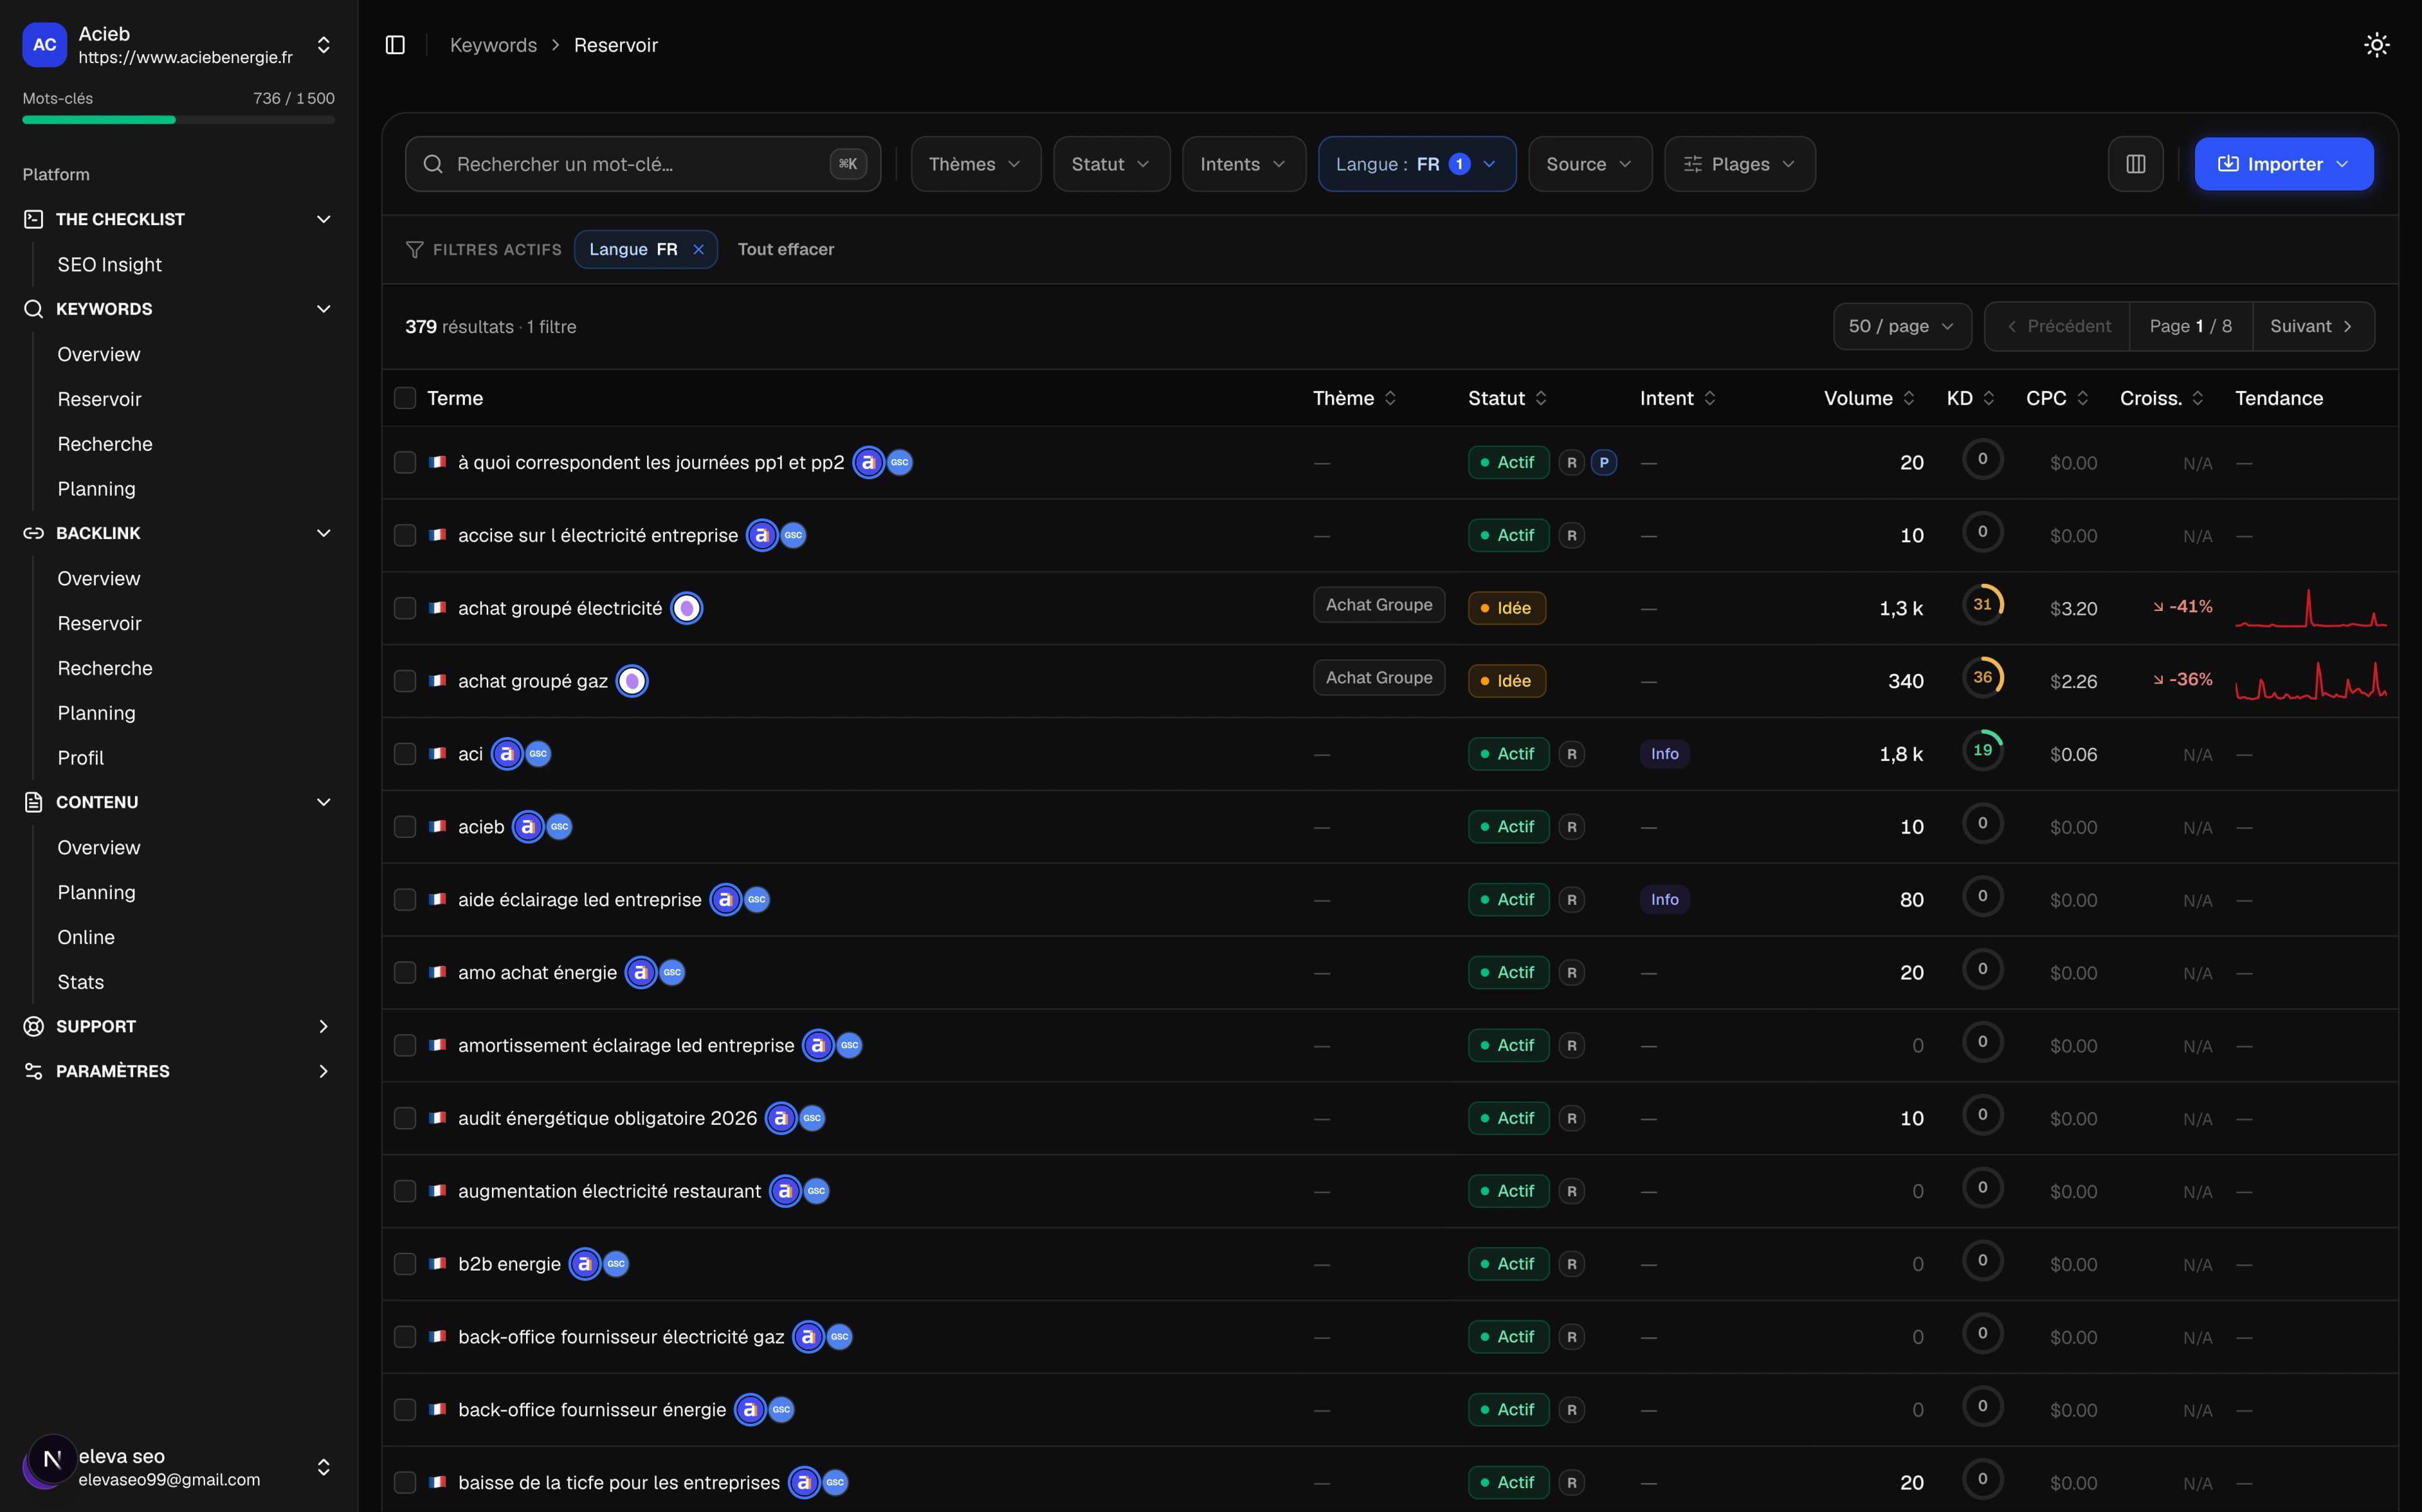Screen dimensions: 2422x1512
Task: Click the Importer button
Action: point(2283,164)
